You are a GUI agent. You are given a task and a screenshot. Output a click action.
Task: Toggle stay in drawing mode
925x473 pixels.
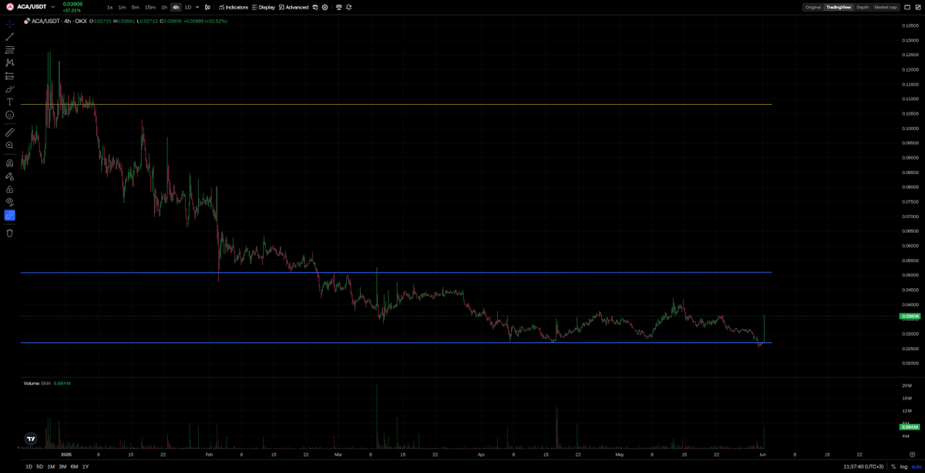10,176
